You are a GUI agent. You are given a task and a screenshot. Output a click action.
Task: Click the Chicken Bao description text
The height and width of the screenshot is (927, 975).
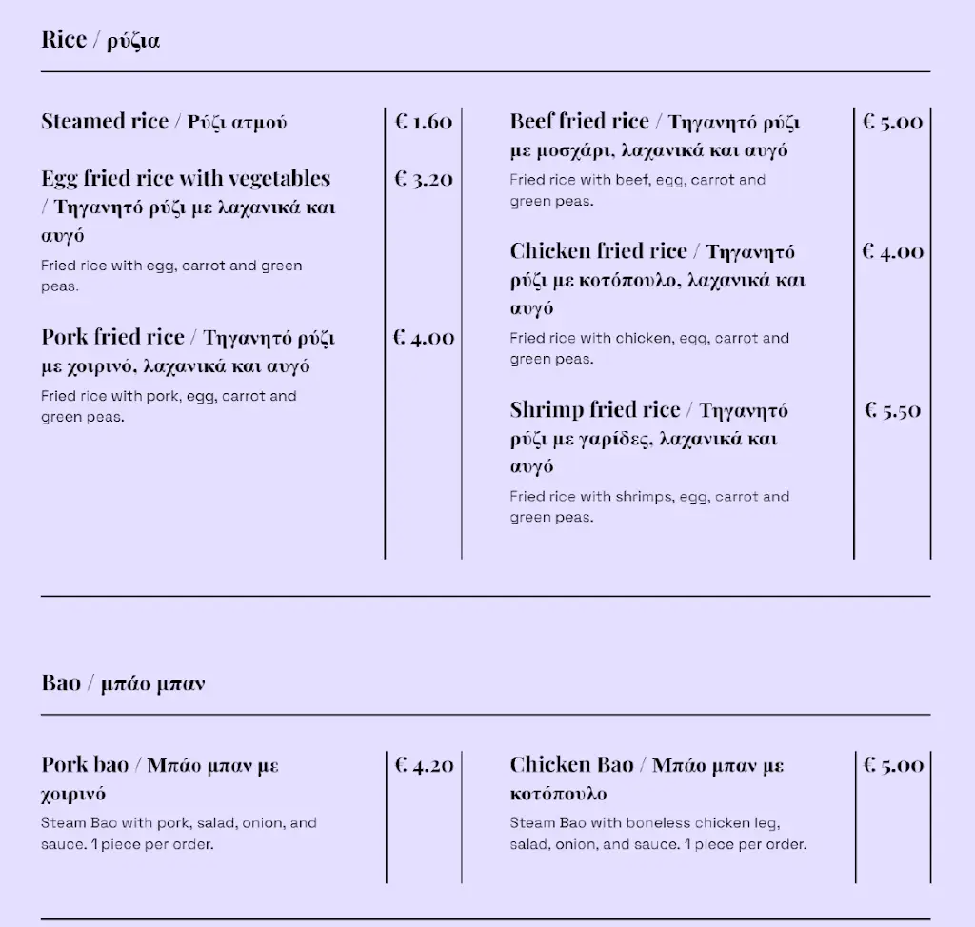[657, 834]
